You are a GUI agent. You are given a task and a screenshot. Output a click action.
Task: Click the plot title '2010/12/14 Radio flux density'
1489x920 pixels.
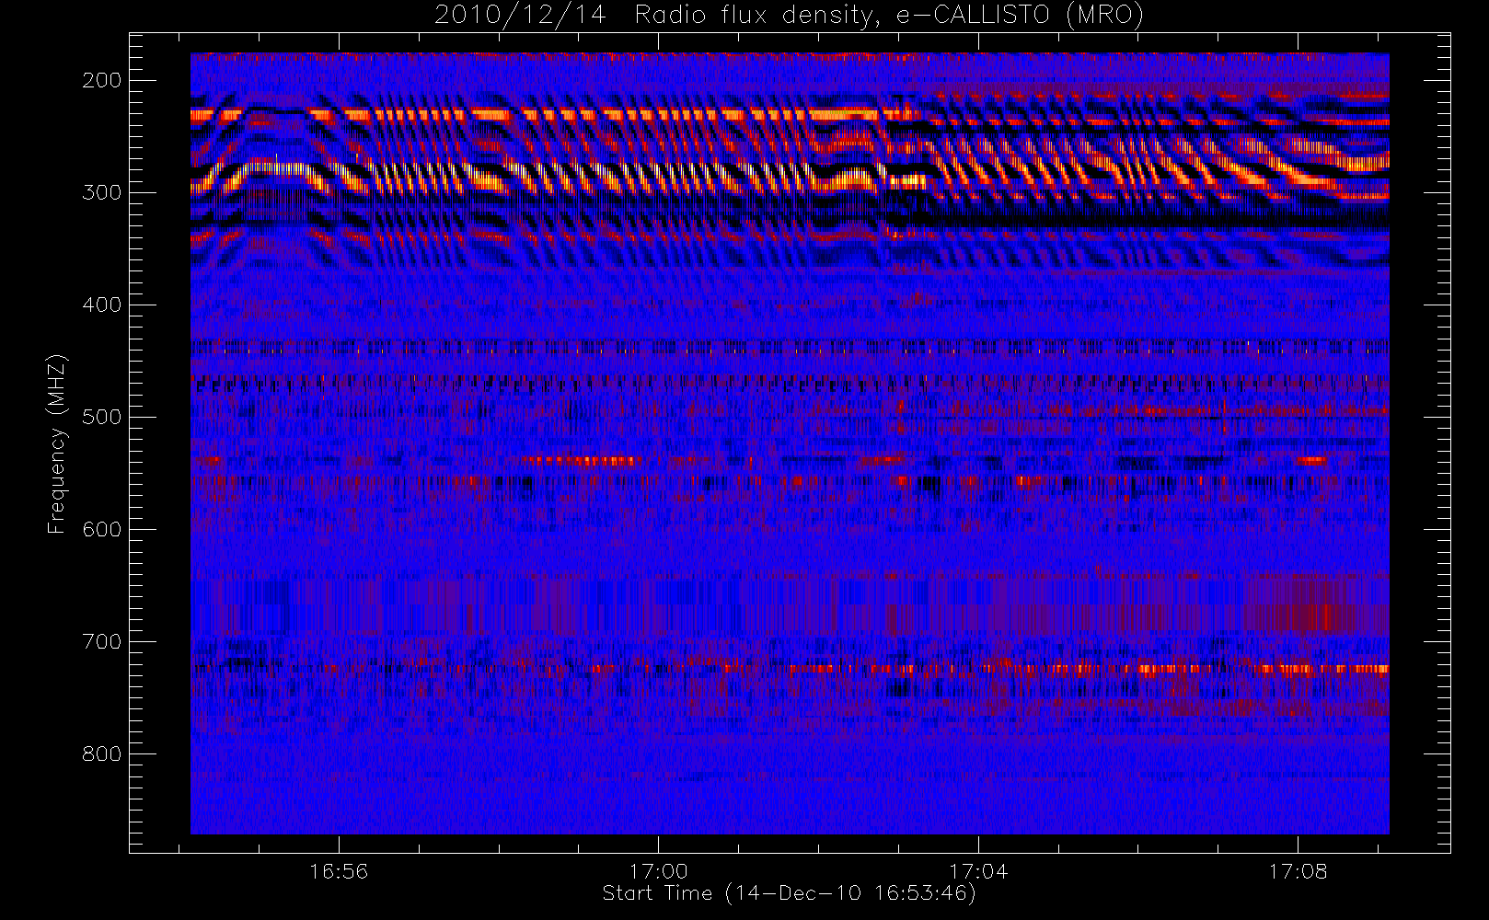tap(789, 16)
